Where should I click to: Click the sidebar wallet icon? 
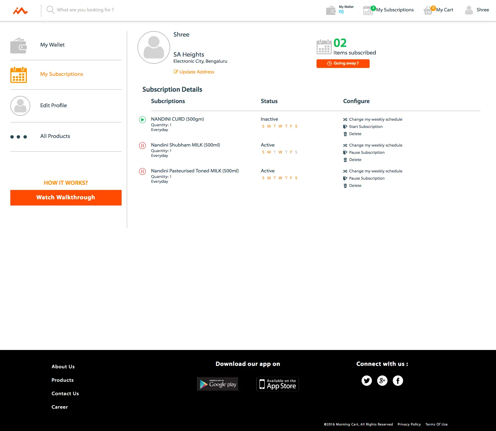(x=19, y=46)
